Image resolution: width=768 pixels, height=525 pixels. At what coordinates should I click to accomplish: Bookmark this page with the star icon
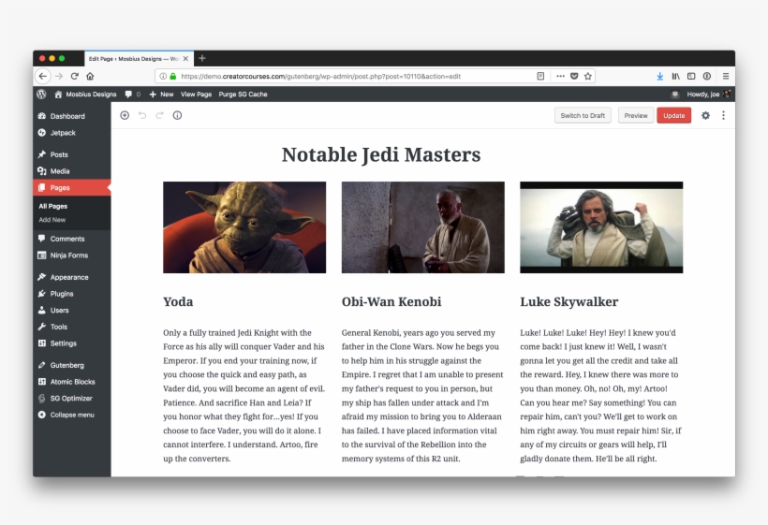(x=587, y=76)
